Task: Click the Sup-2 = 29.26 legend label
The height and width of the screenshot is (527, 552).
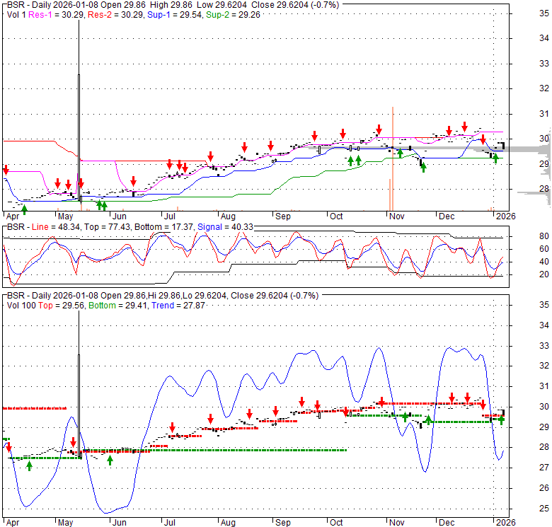Action: (234, 14)
